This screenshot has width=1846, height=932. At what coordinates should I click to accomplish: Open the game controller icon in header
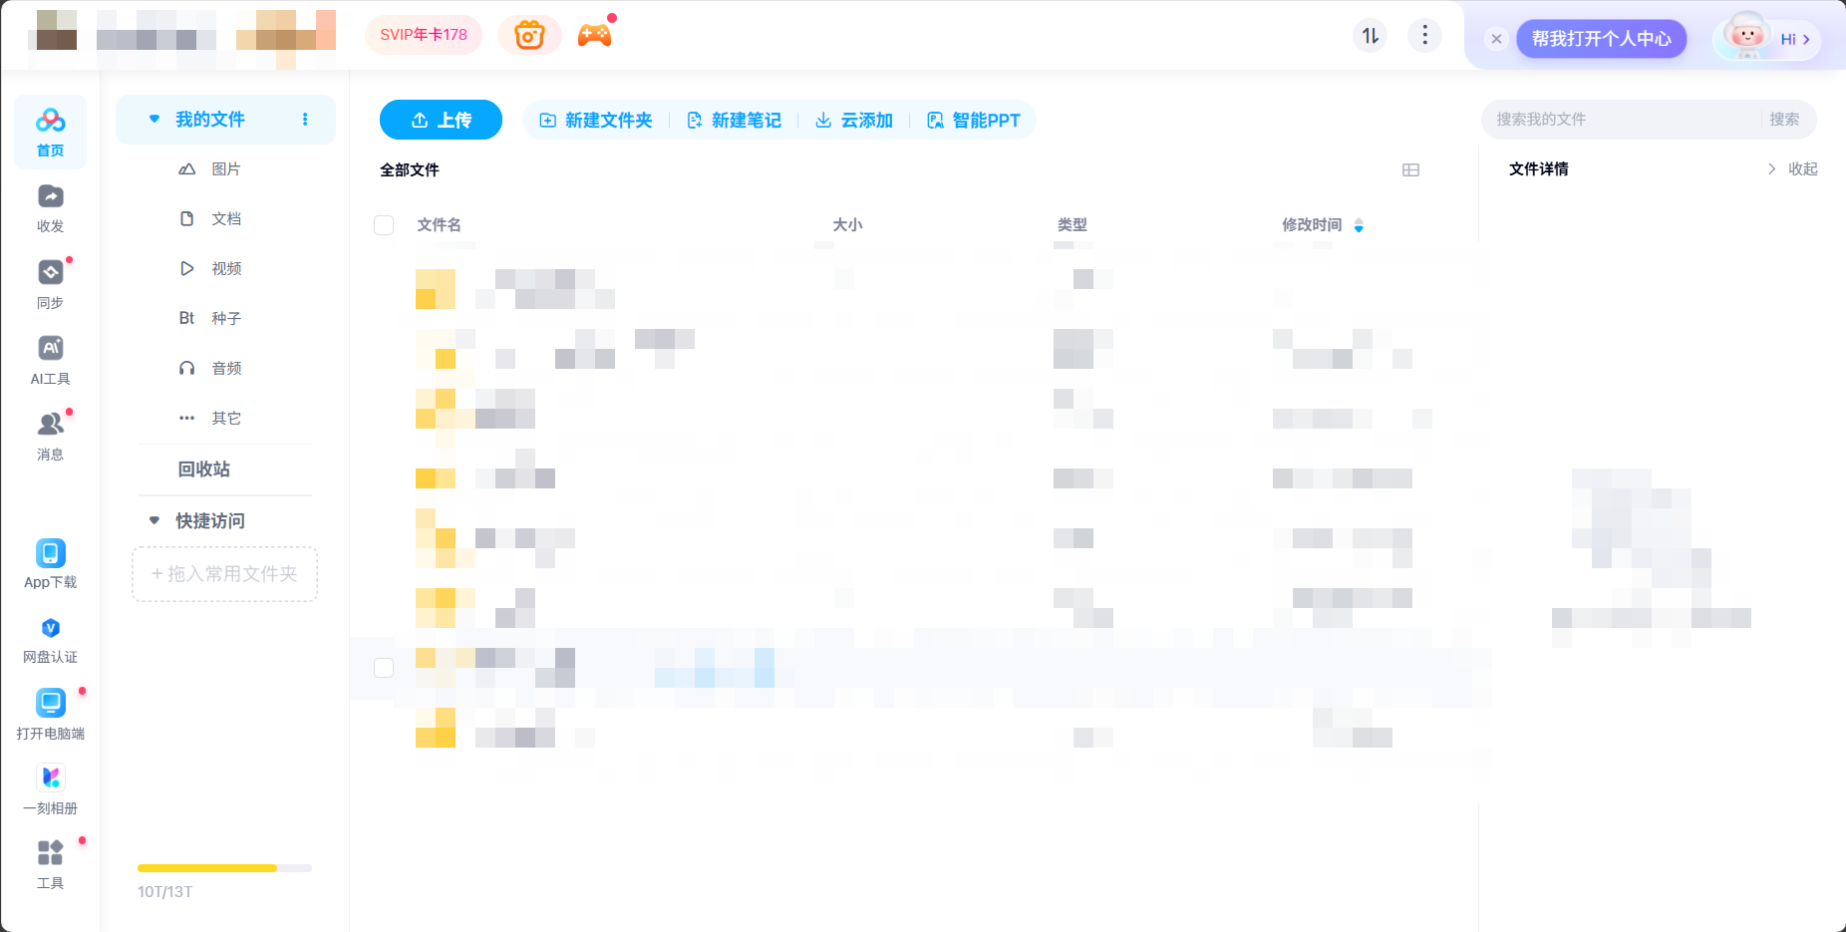click(x=594, y=36)
